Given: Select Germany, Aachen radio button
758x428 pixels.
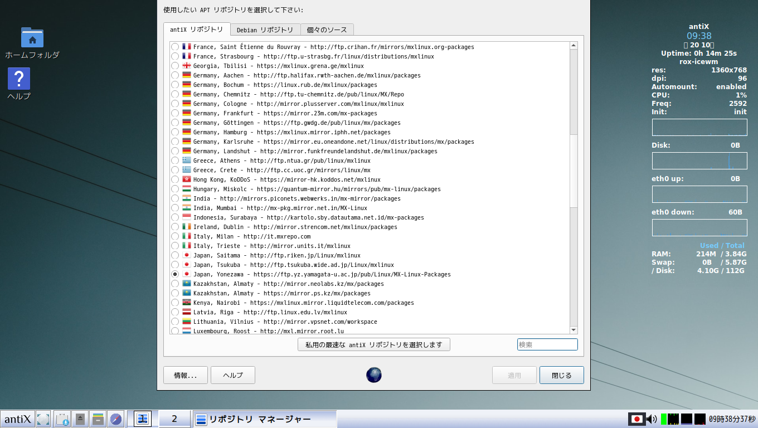Looking at the screenshot, I should [175, 75].
